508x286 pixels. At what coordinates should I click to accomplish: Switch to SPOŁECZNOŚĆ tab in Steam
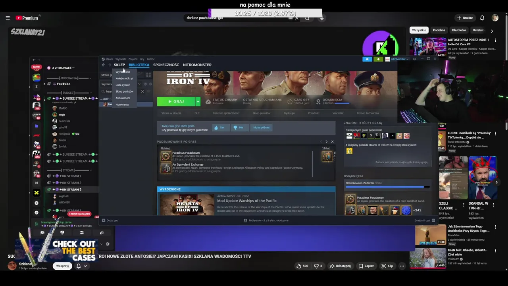166,65
